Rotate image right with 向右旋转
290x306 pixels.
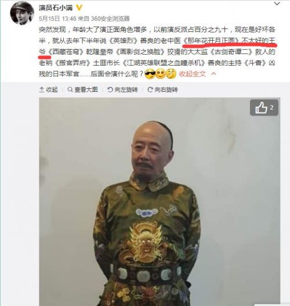point(163,89)
